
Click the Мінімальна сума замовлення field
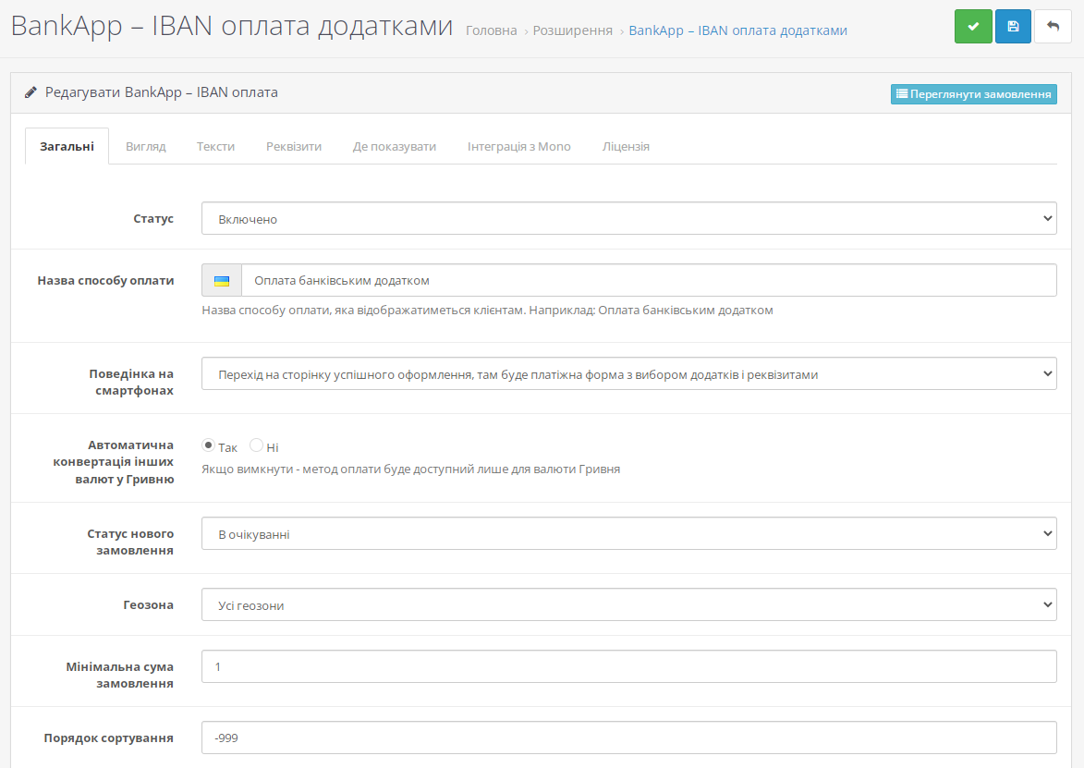point(628,666)
